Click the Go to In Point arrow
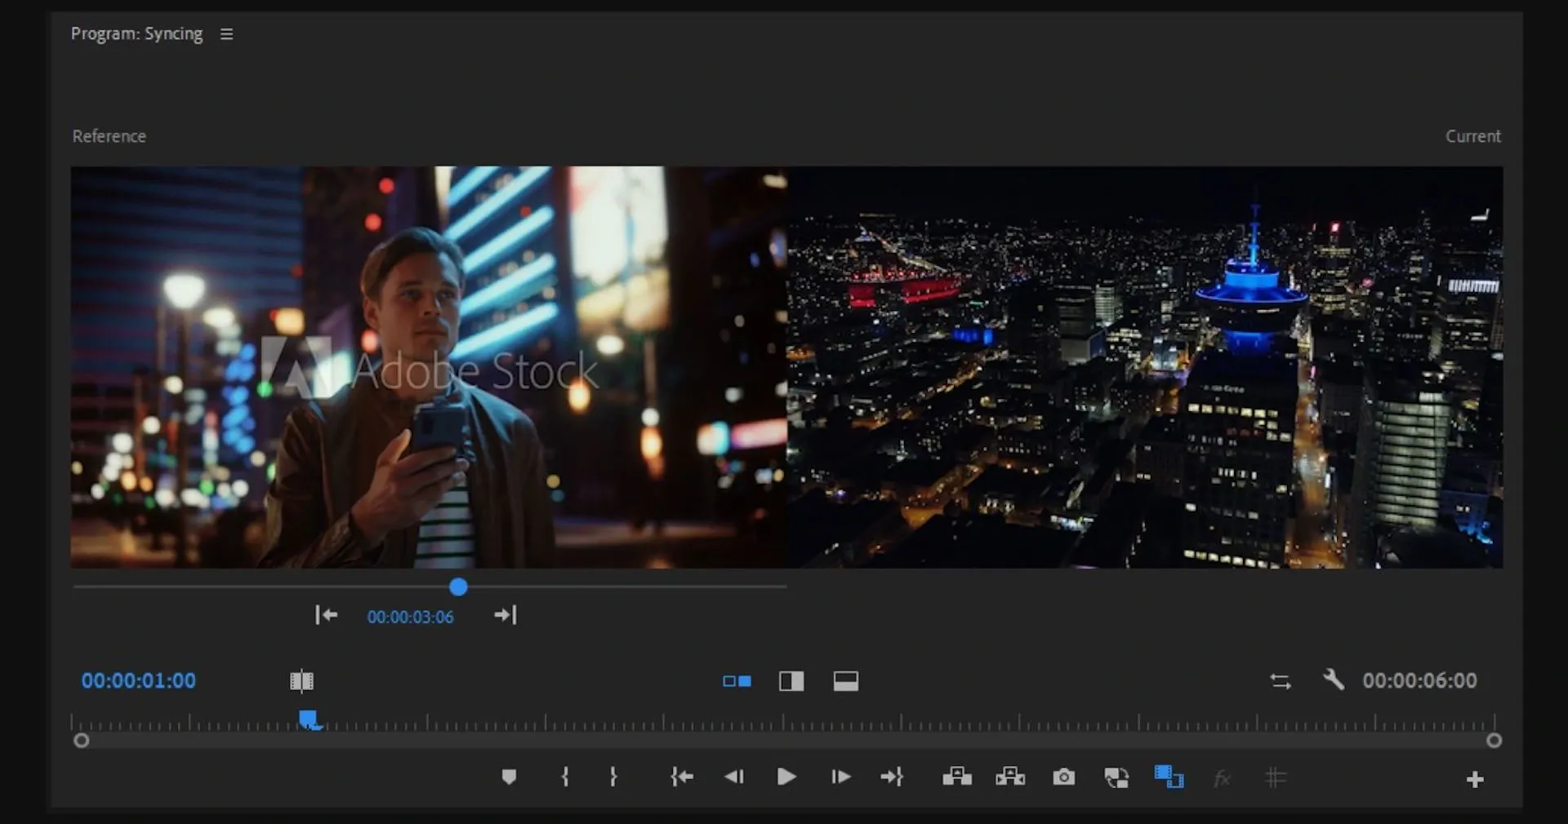This screenshot has height=824, width=1568. [681, 777]
